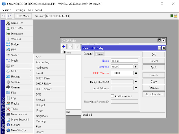This screenshot has width=179, height=134.
Task: Open the Mesh sidebar item
Action: click(19, 60)
